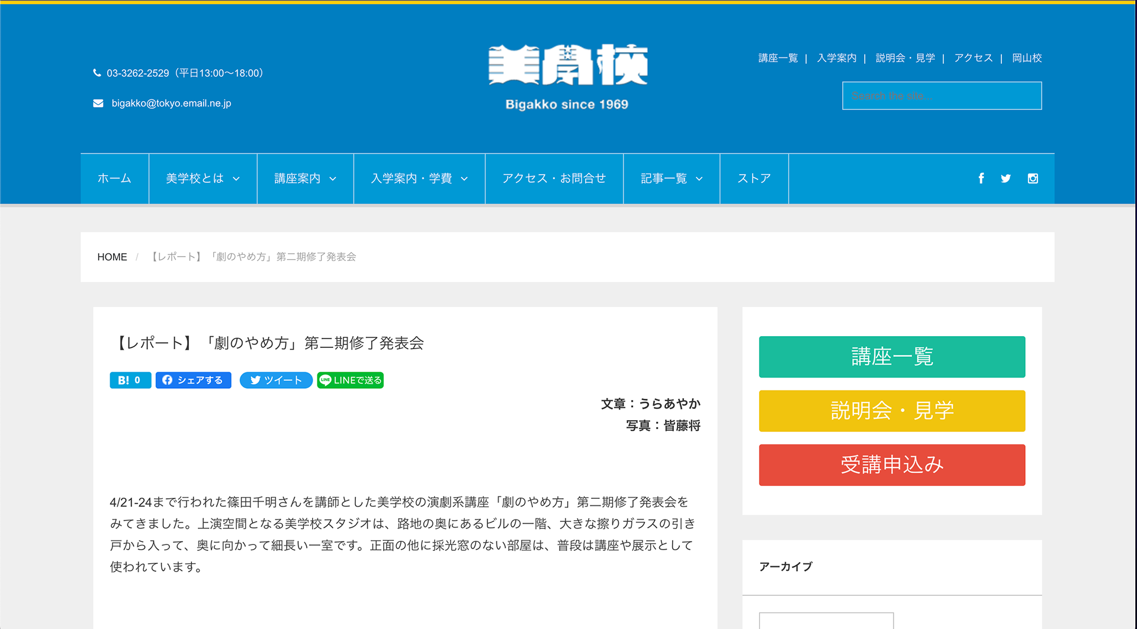This screenshot has width=1137, height=629.
Task: Click the envelope icon beside email address
Action: (x=98, y=103)
